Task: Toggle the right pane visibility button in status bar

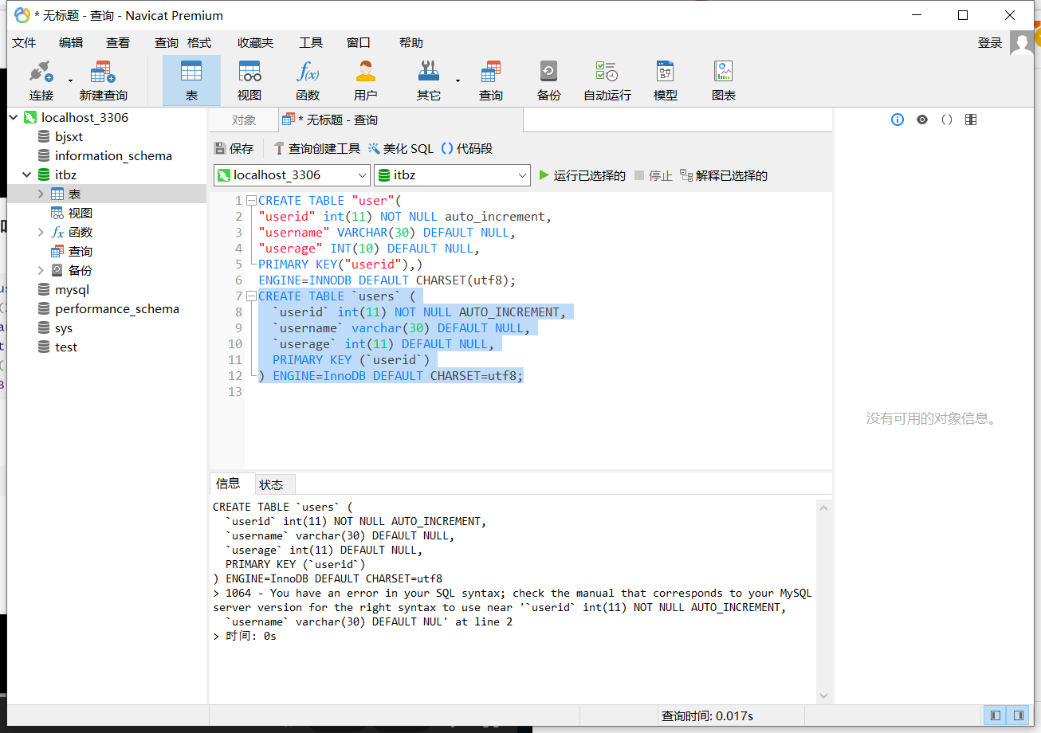Action: click(x=1018, y=715)
